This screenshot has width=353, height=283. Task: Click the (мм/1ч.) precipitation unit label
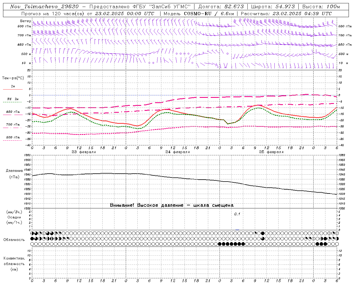coord(14,223)
